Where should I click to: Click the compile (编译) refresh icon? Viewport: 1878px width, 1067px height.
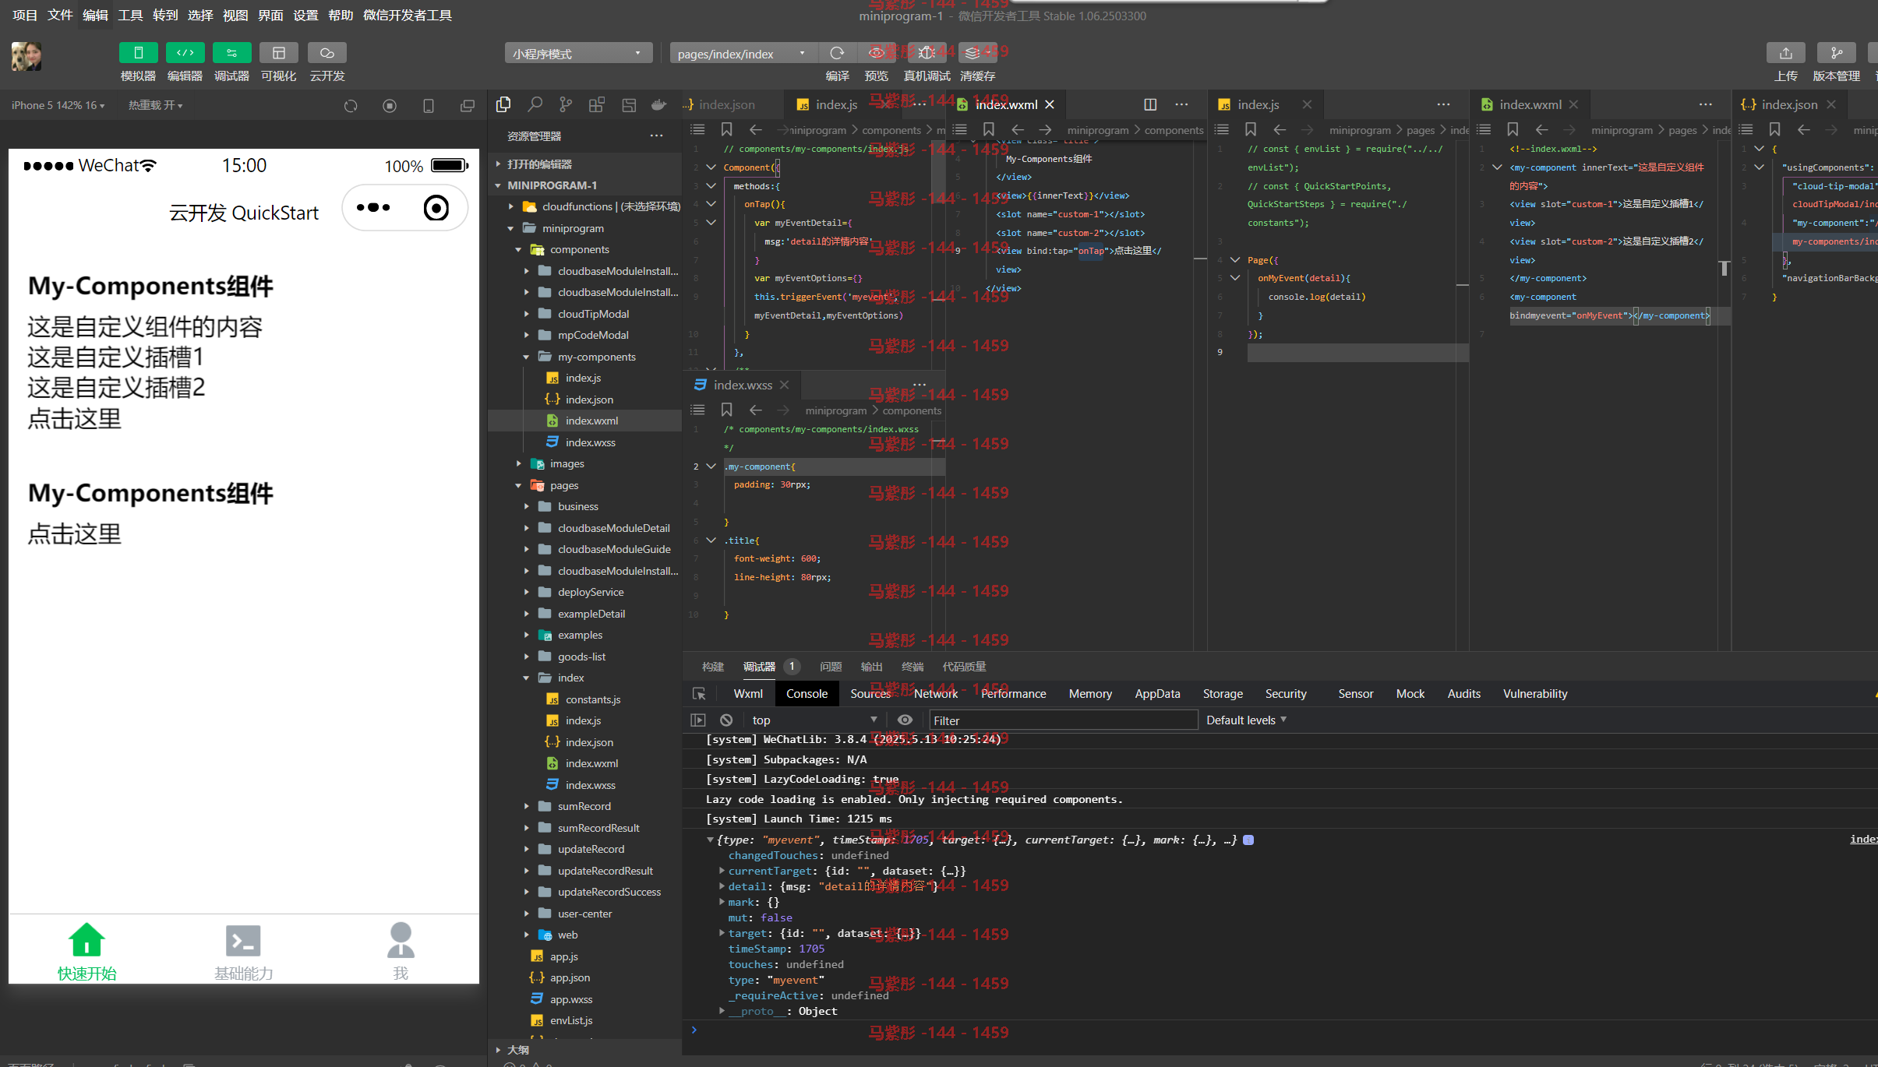click(x=837, y=53)
